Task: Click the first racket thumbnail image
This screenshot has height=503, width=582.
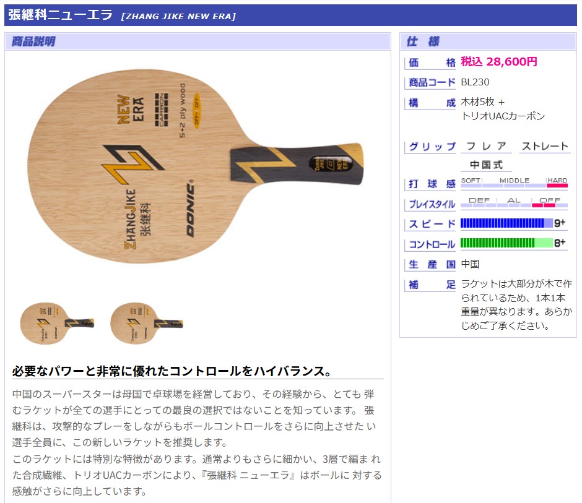Action: click(57, 323)
